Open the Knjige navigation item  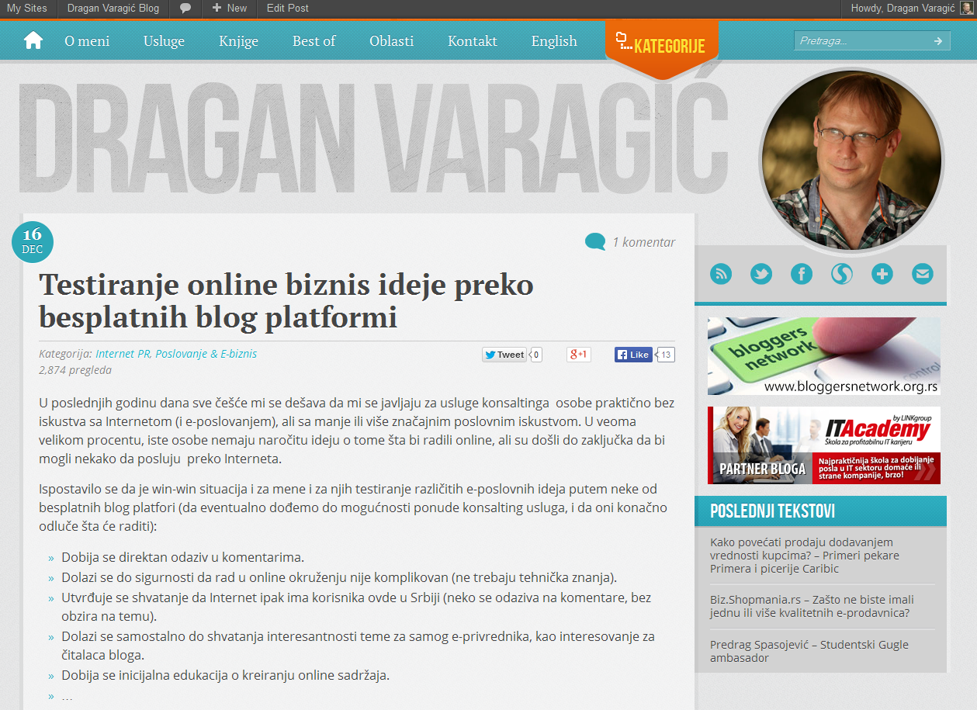point(238,41)
